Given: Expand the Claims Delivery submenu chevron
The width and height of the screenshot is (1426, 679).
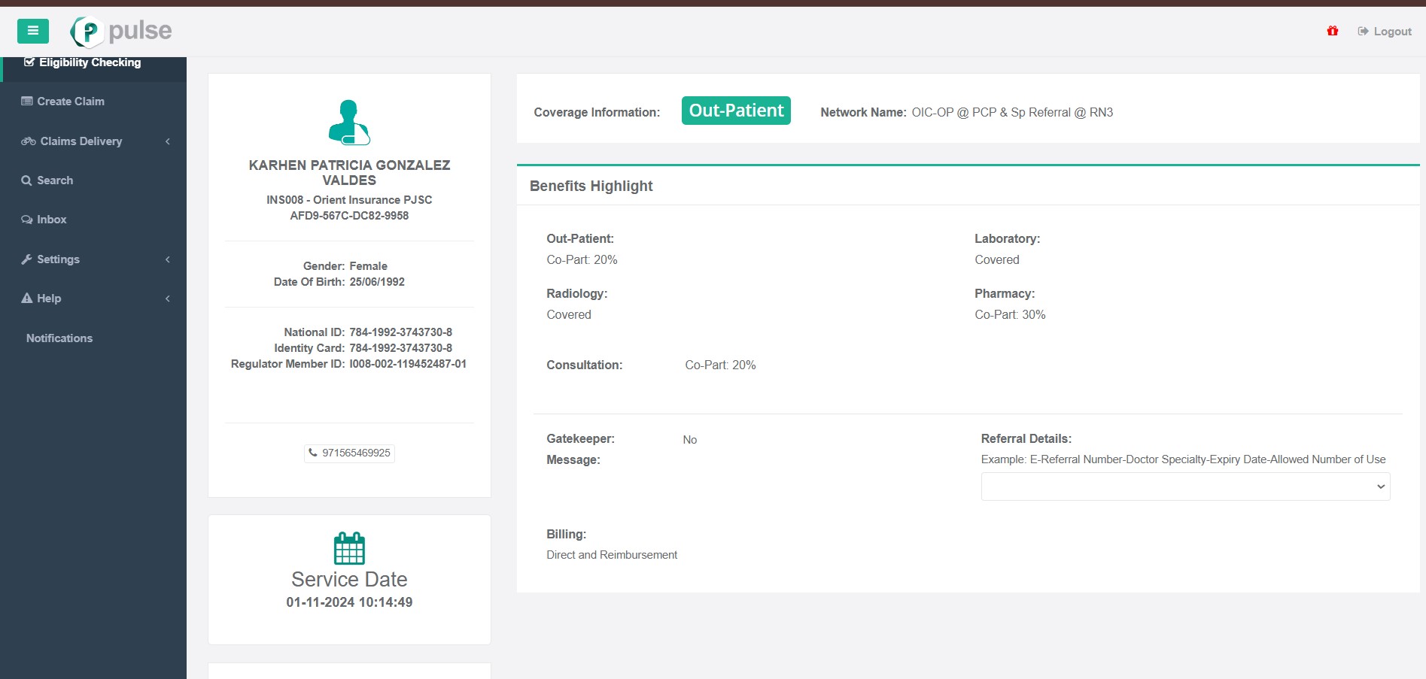Looking at the screenshot, I should 168,141.
